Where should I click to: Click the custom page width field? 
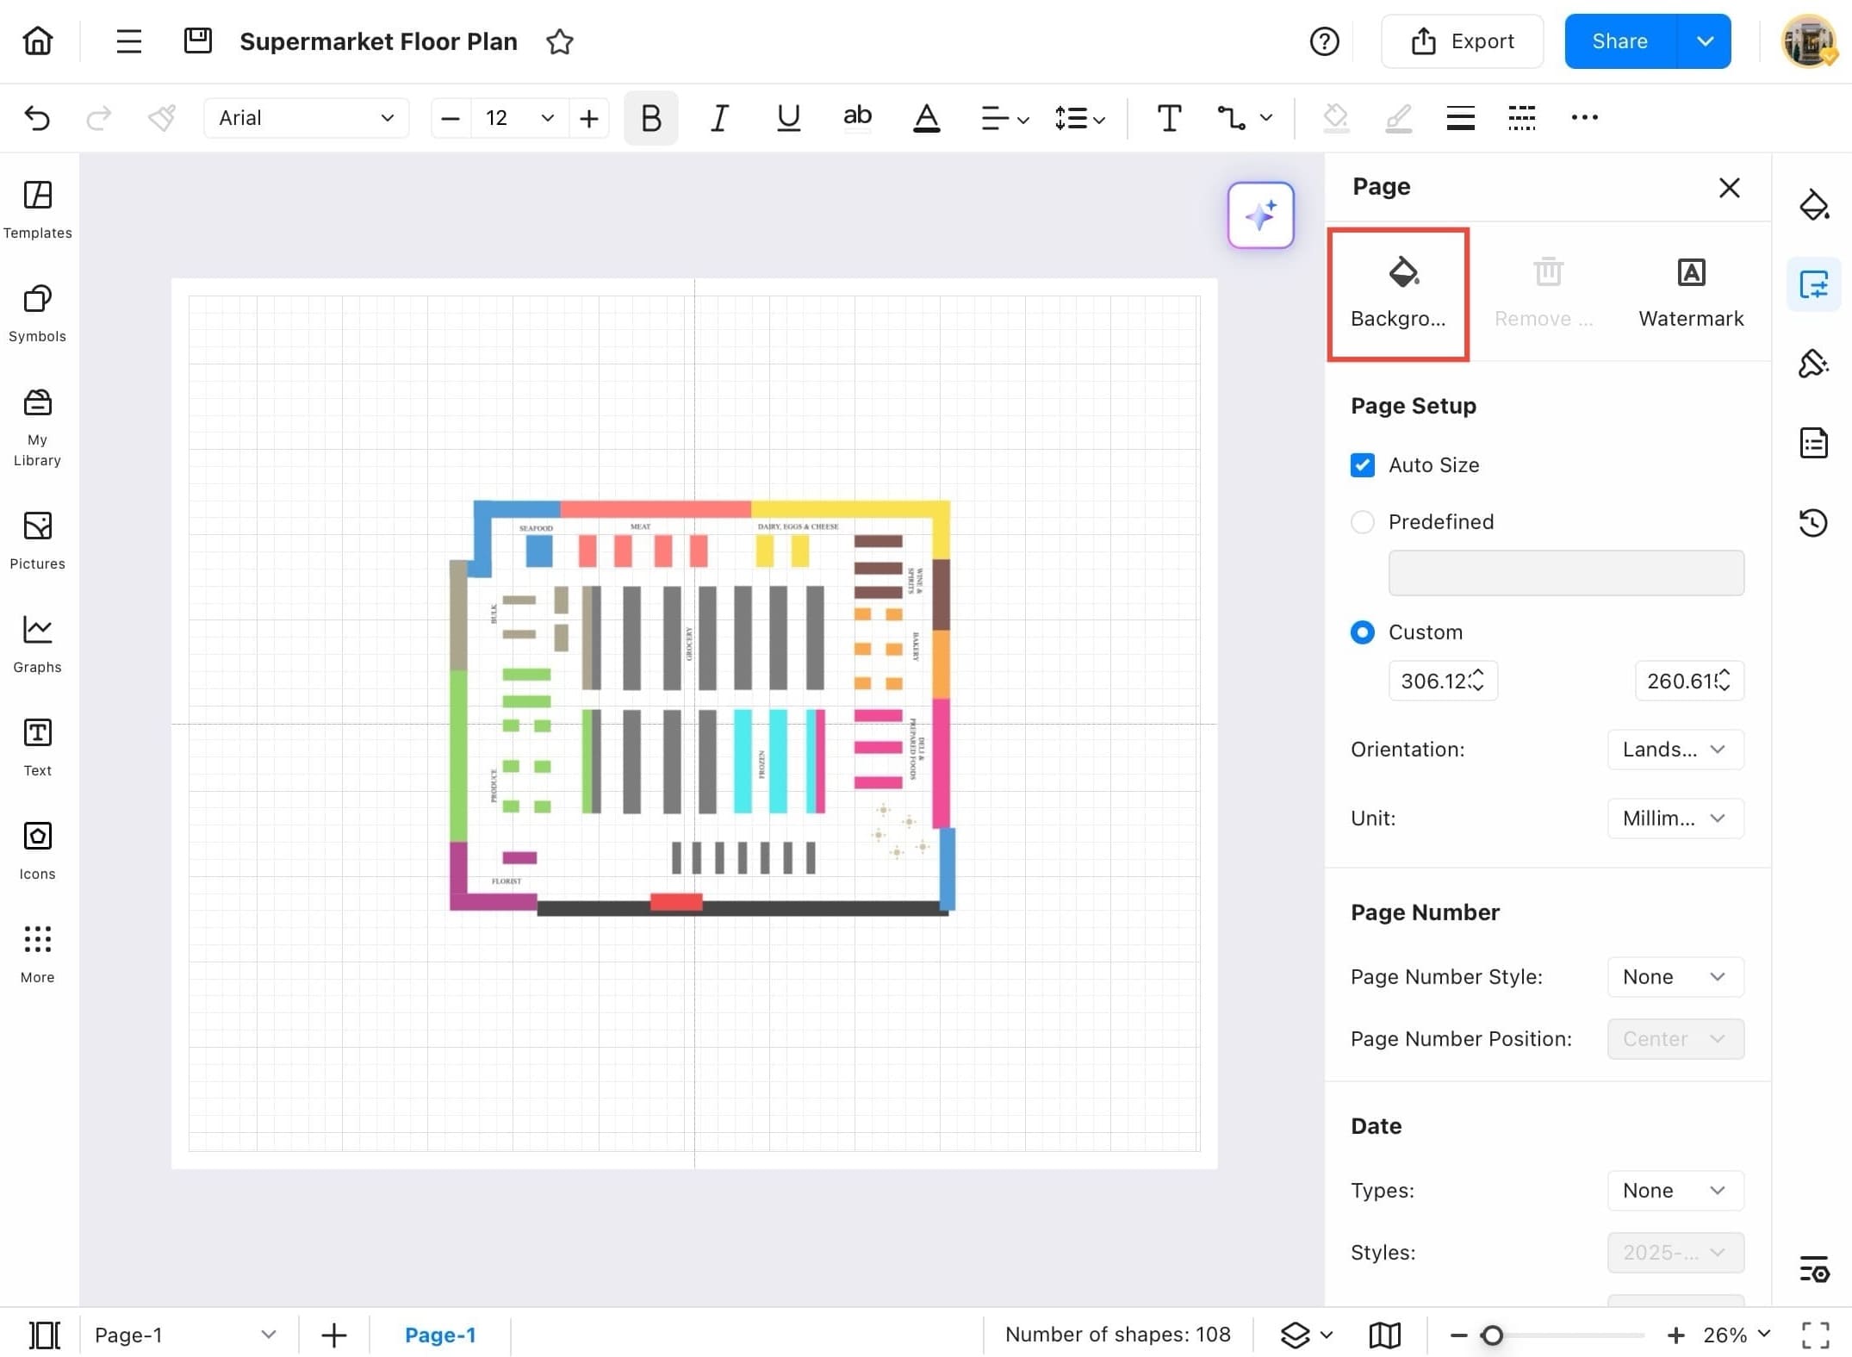1433,681
